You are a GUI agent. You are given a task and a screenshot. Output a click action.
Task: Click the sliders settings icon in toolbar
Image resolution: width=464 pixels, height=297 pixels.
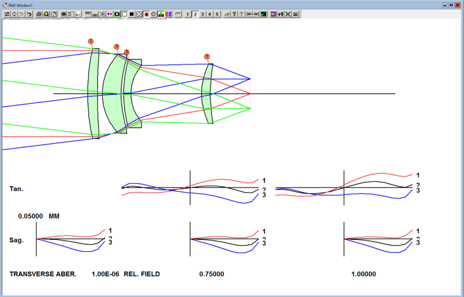pyautogui.click(x=7, y=14)
